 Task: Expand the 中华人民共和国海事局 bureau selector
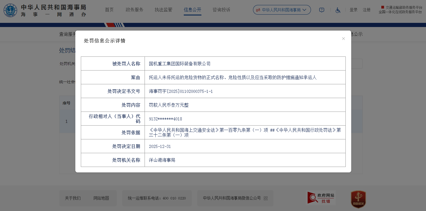(x=282, y=10)
